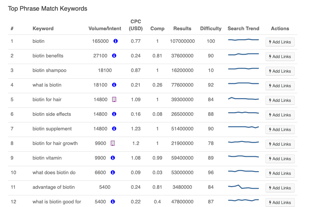Select the biotin shampoo keyword text
Viewport: 333px width, 207px height.
coord(49,70)
